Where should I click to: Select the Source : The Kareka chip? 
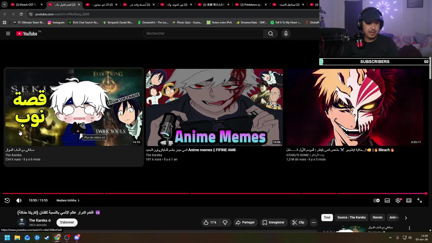(x=351, y=217)
